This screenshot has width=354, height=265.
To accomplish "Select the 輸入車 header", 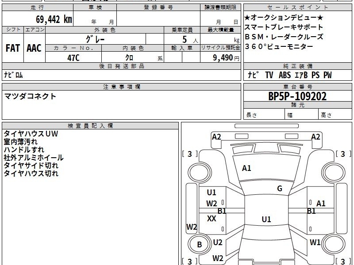I will click(182, 48).
